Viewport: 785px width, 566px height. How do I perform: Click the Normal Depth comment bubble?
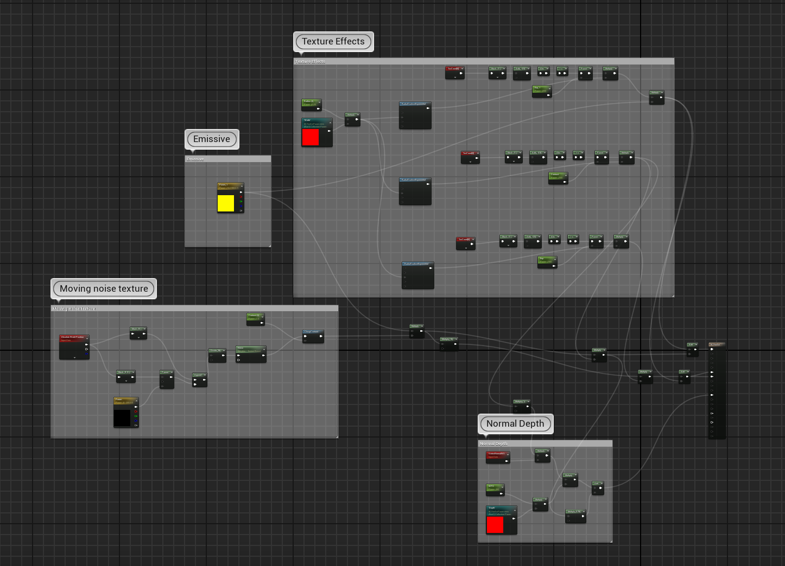pos(515,424)
